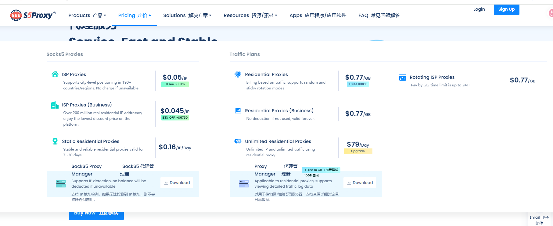Open the FAQ page
The width and height of the screenshot is (553, 226).
click(379, 15)
